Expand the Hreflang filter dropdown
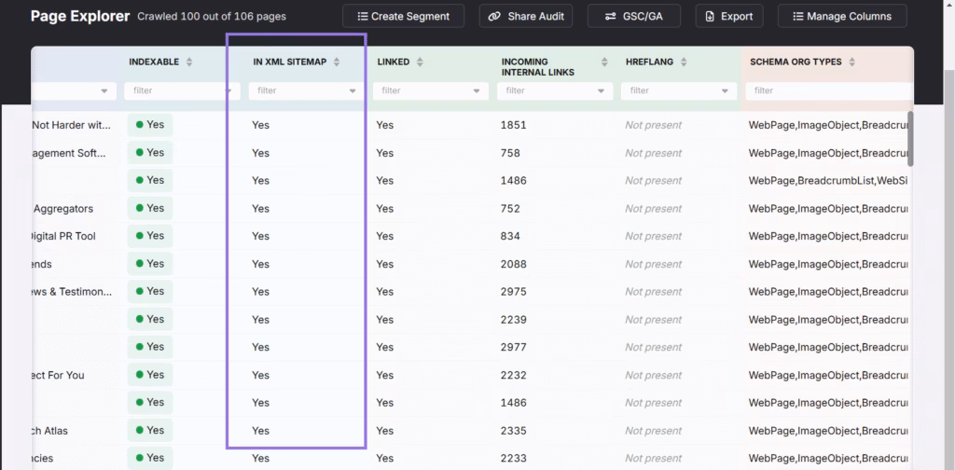This screenshot has width=955, height=470. 725,91
